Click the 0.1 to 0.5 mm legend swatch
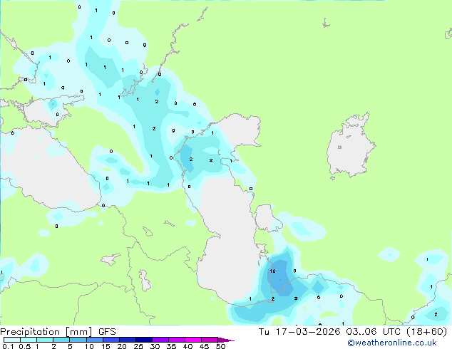This screenshot has height=349, width=452. coord(12,340)
